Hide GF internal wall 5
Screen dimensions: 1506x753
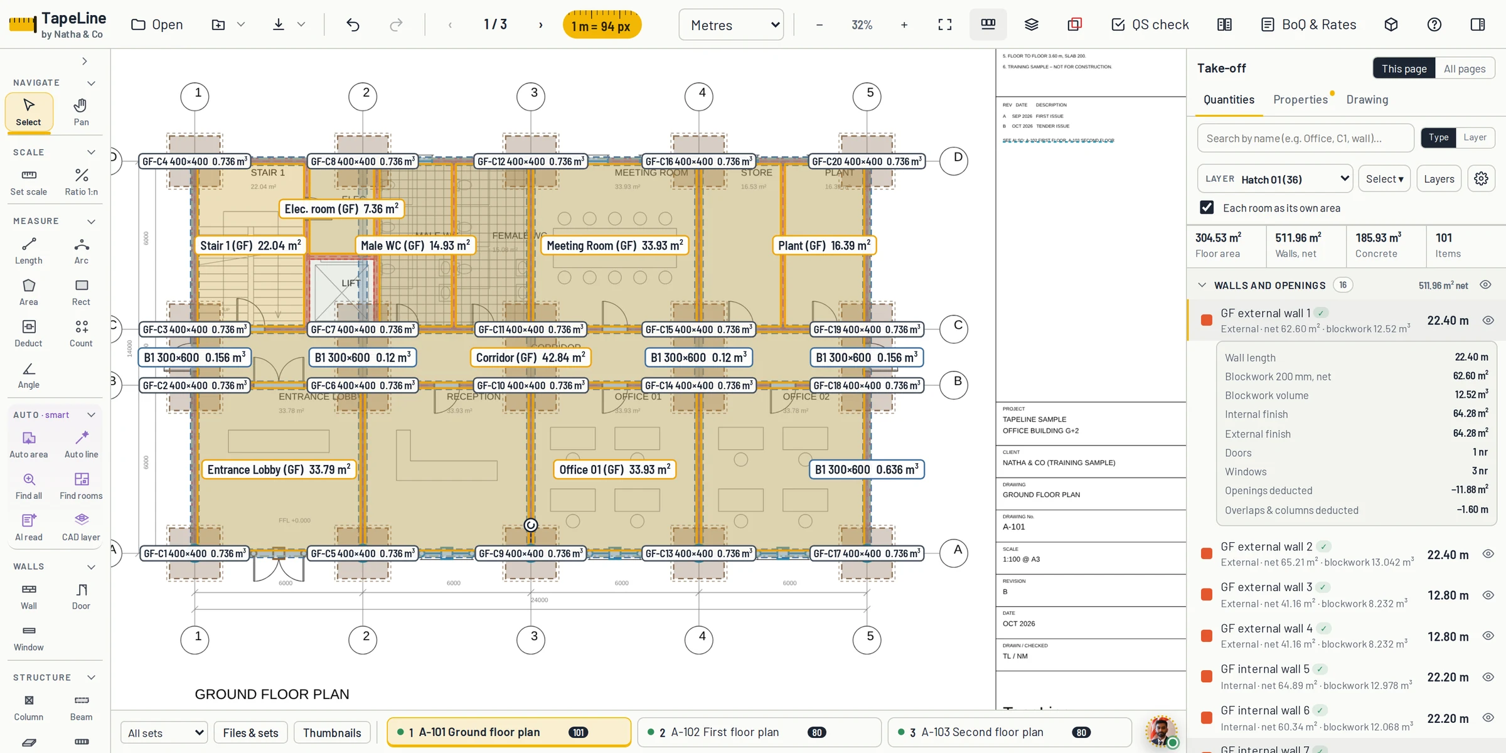point(1488,677)
